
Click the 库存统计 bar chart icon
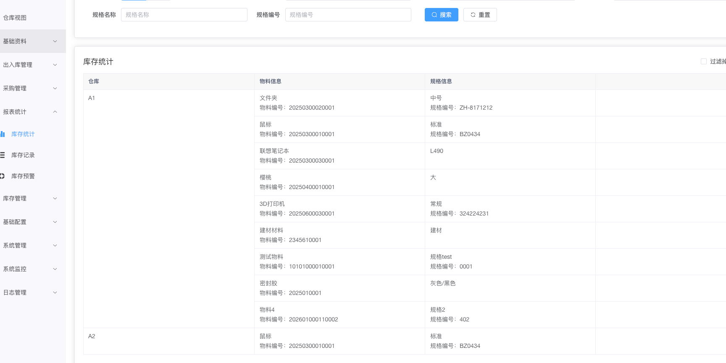click(3, 134)
